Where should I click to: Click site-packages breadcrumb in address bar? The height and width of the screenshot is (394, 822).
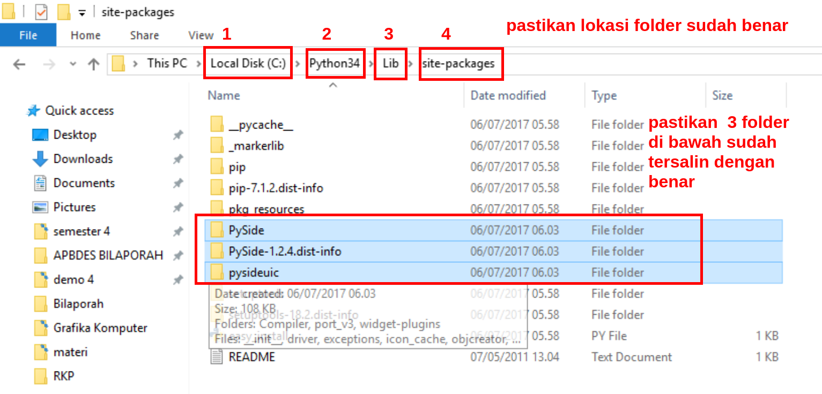click(x=458, y=63)
